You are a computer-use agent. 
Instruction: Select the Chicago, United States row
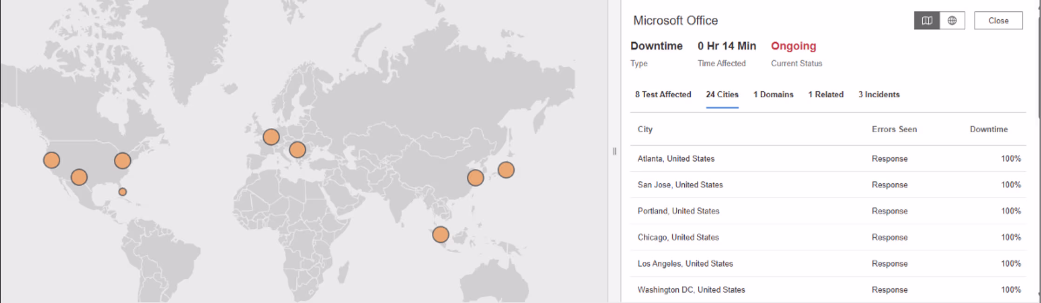[828, 237]
